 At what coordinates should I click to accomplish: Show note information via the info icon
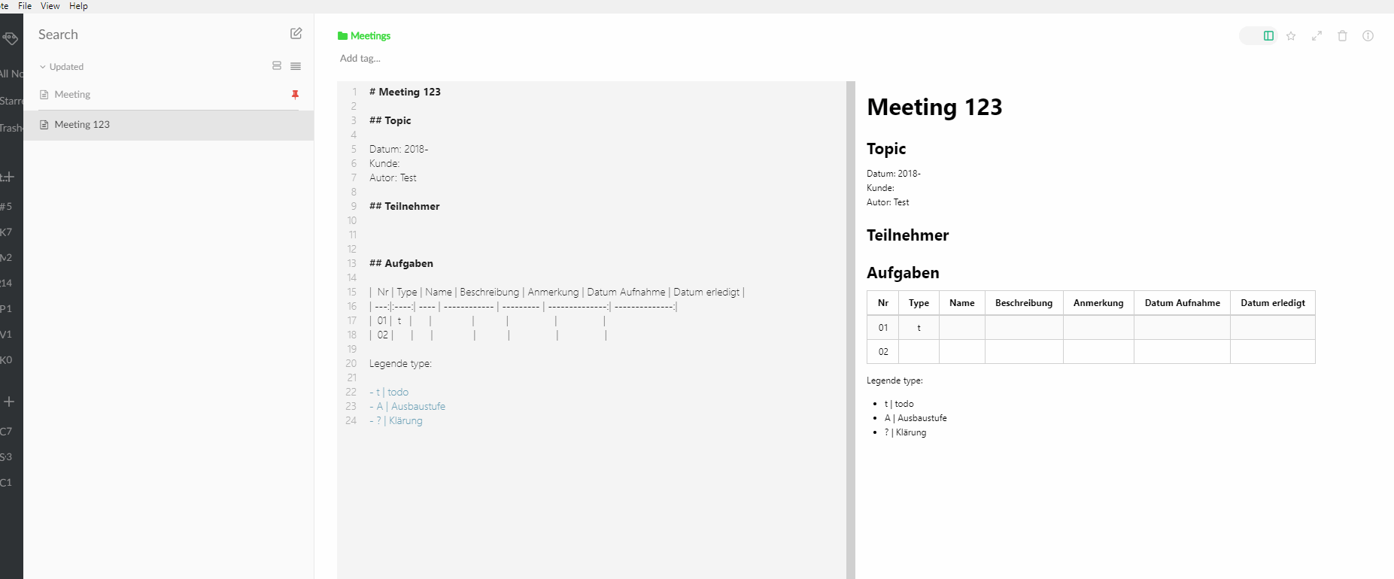click(x=1369, y=35)
